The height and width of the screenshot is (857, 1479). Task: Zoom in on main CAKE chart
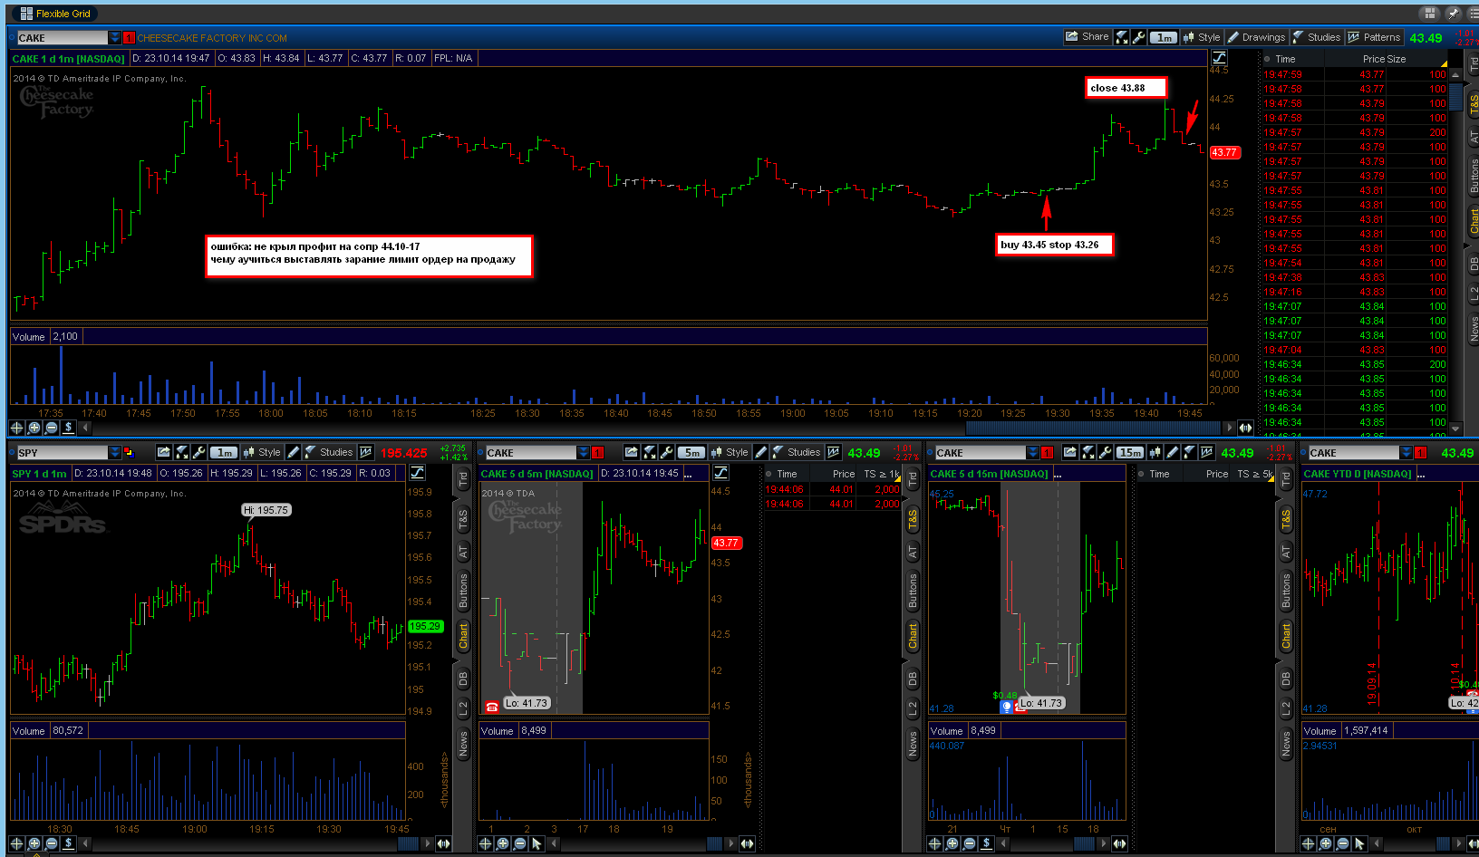click(34, 428)
